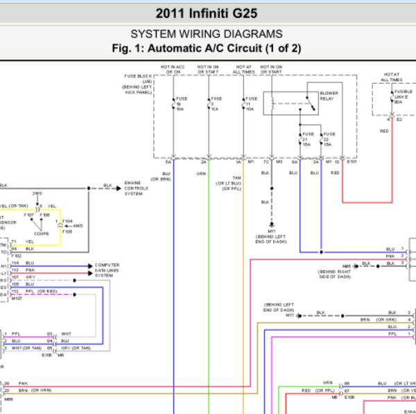Click the "COMPUTER DATA LINES SYSTEM" reference

coord(107,270)
